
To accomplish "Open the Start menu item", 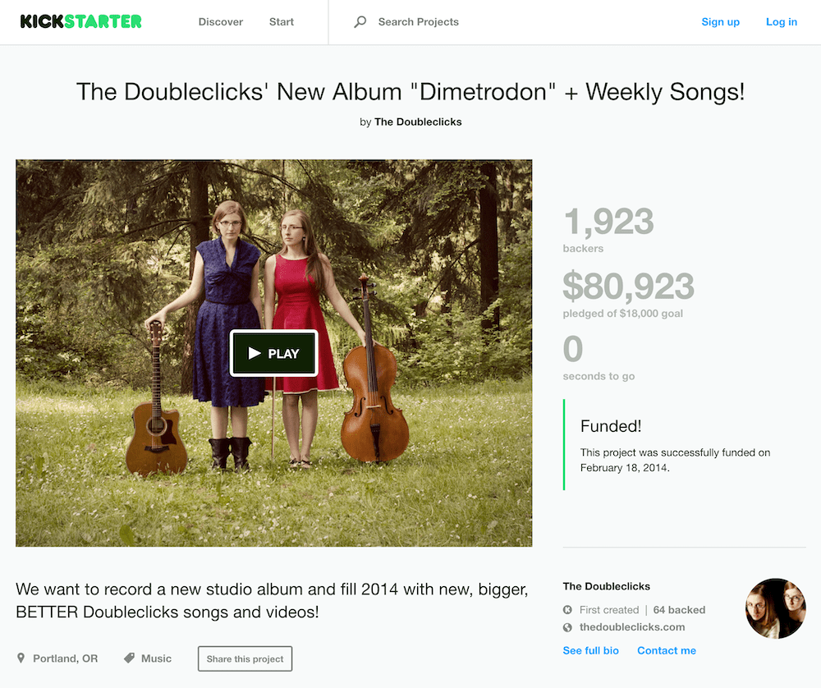I will [281, 22].
